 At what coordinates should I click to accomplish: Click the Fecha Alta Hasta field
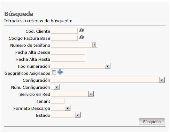[x=68, y=59]
